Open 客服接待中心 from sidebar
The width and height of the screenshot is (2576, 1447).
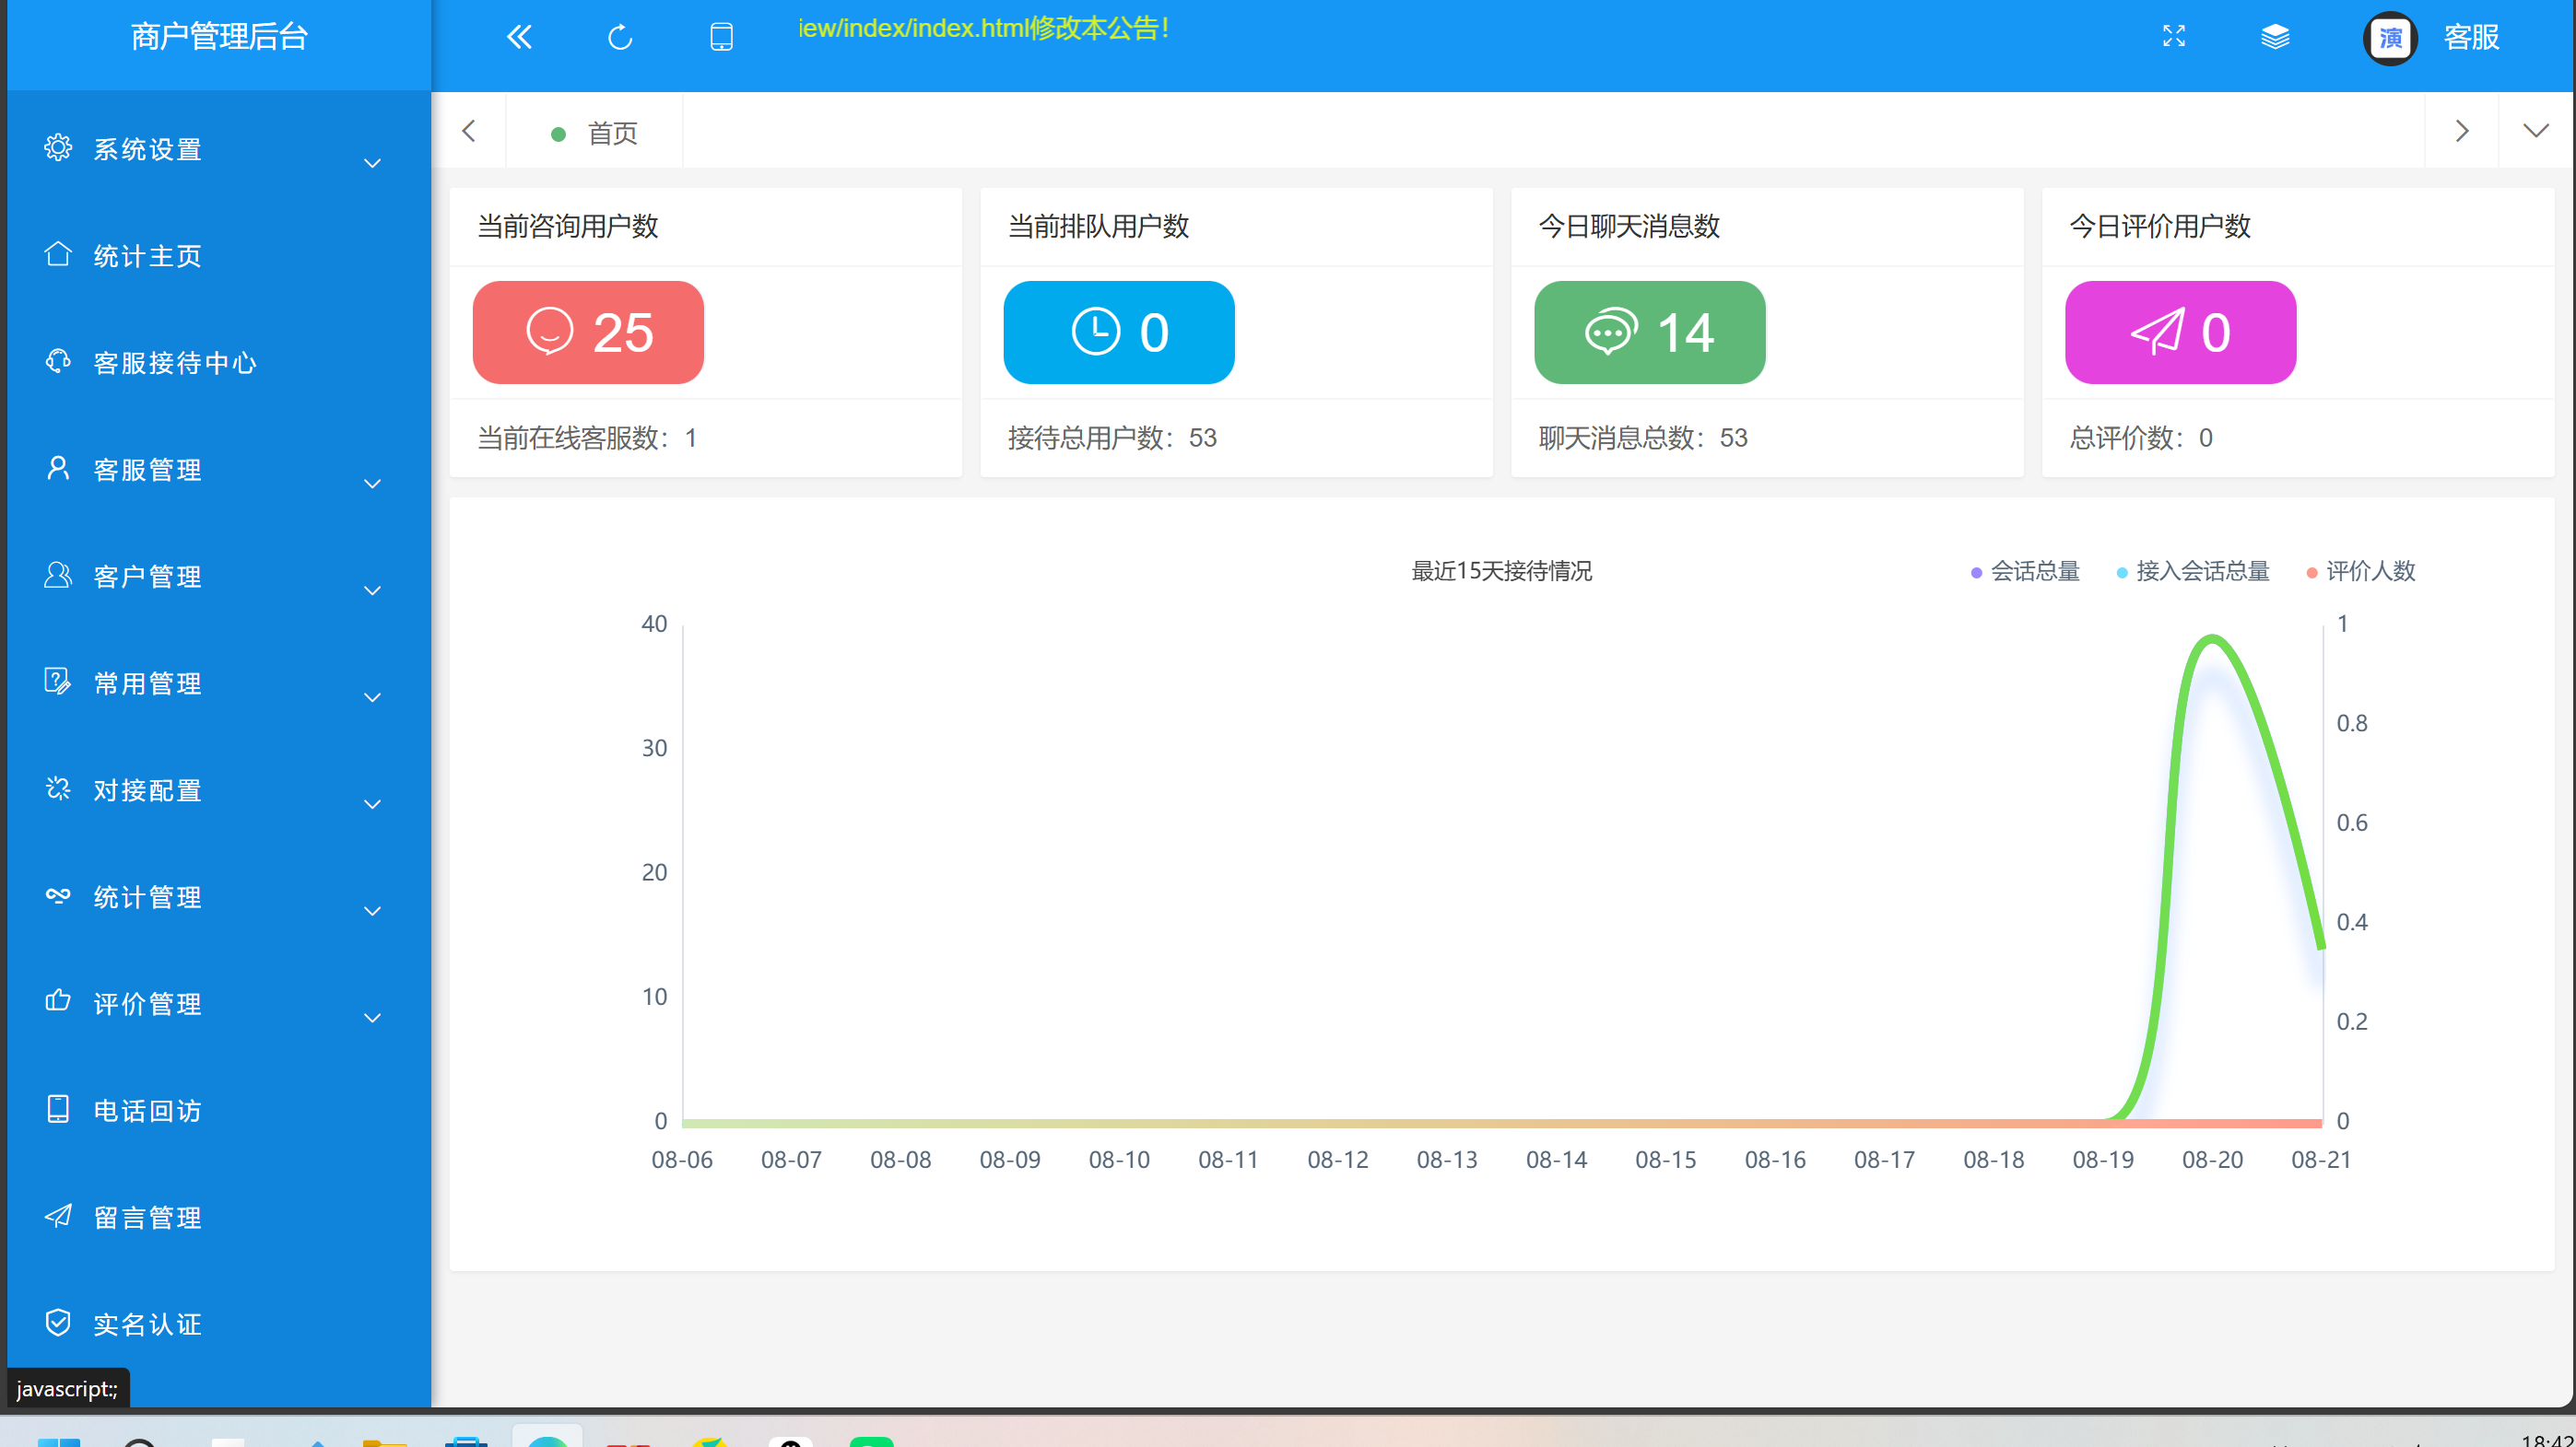(x=174, y=363)
